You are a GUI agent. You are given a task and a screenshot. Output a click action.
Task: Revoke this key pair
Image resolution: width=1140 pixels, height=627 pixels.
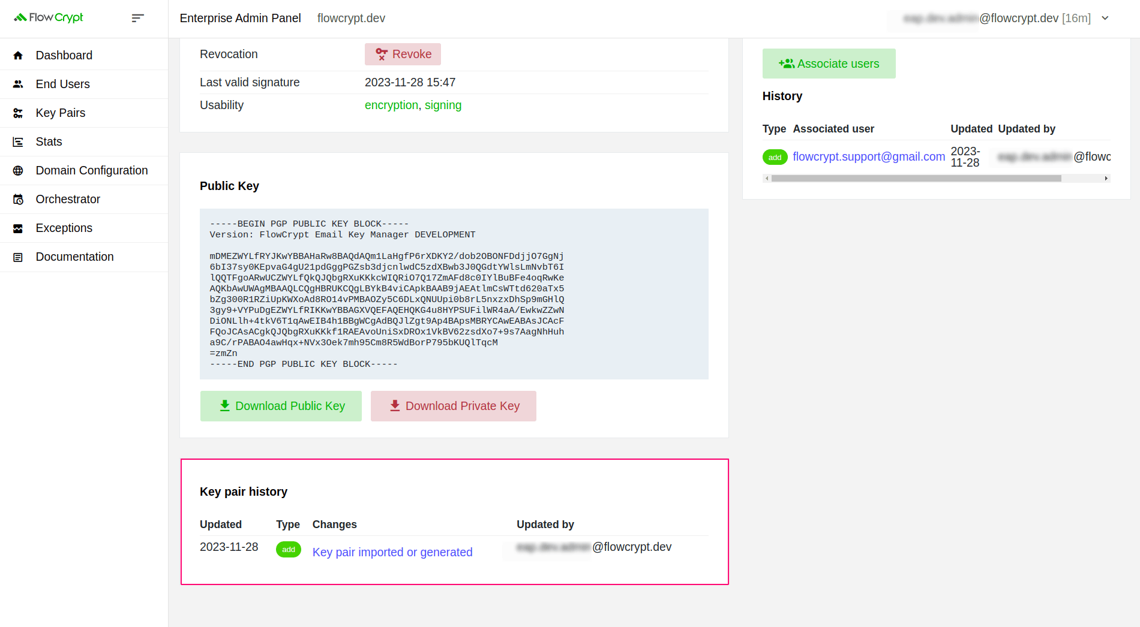[403, 55]
